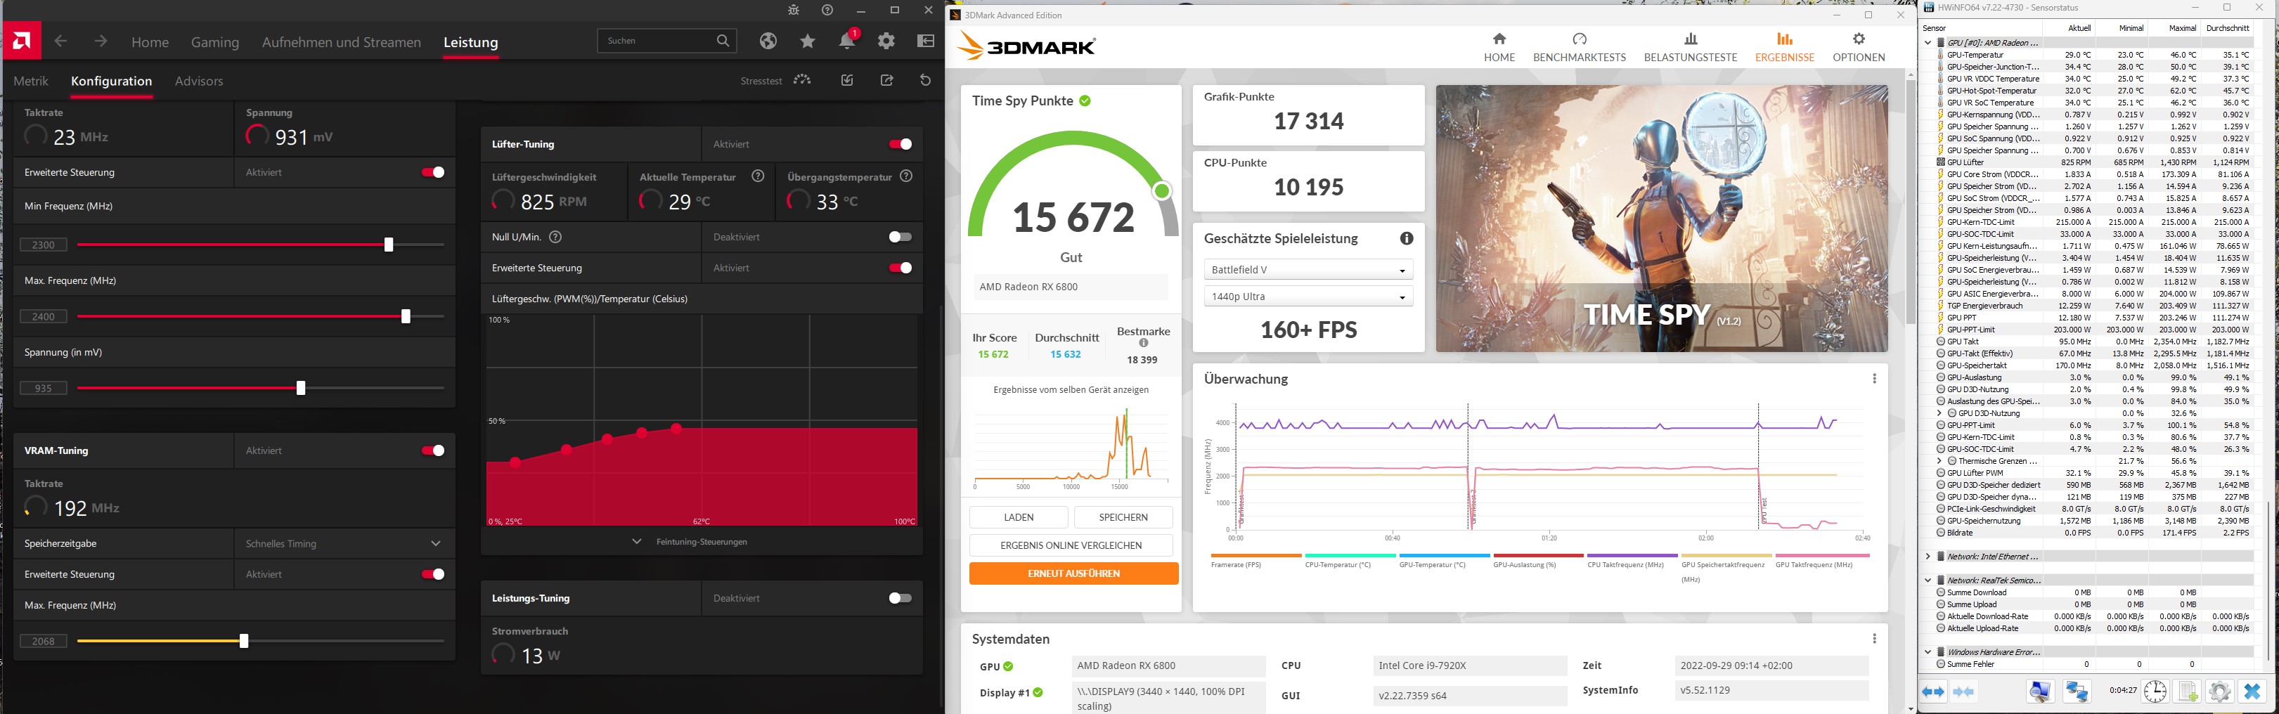Click Ergebnisse vom selben Gerät anzeigen
Screen dimensions: 2279x714
coord(1071,389)
